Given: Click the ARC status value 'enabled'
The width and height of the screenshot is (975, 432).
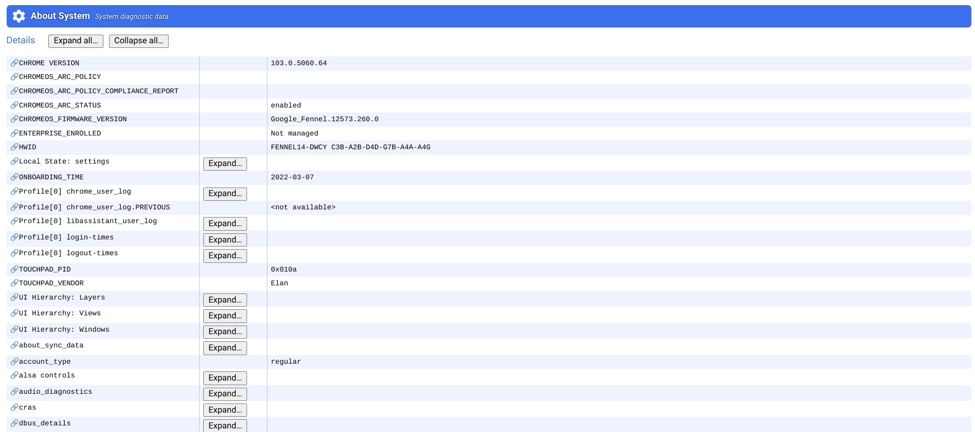Looking at the screenshot, I should [x=286, y=105].
